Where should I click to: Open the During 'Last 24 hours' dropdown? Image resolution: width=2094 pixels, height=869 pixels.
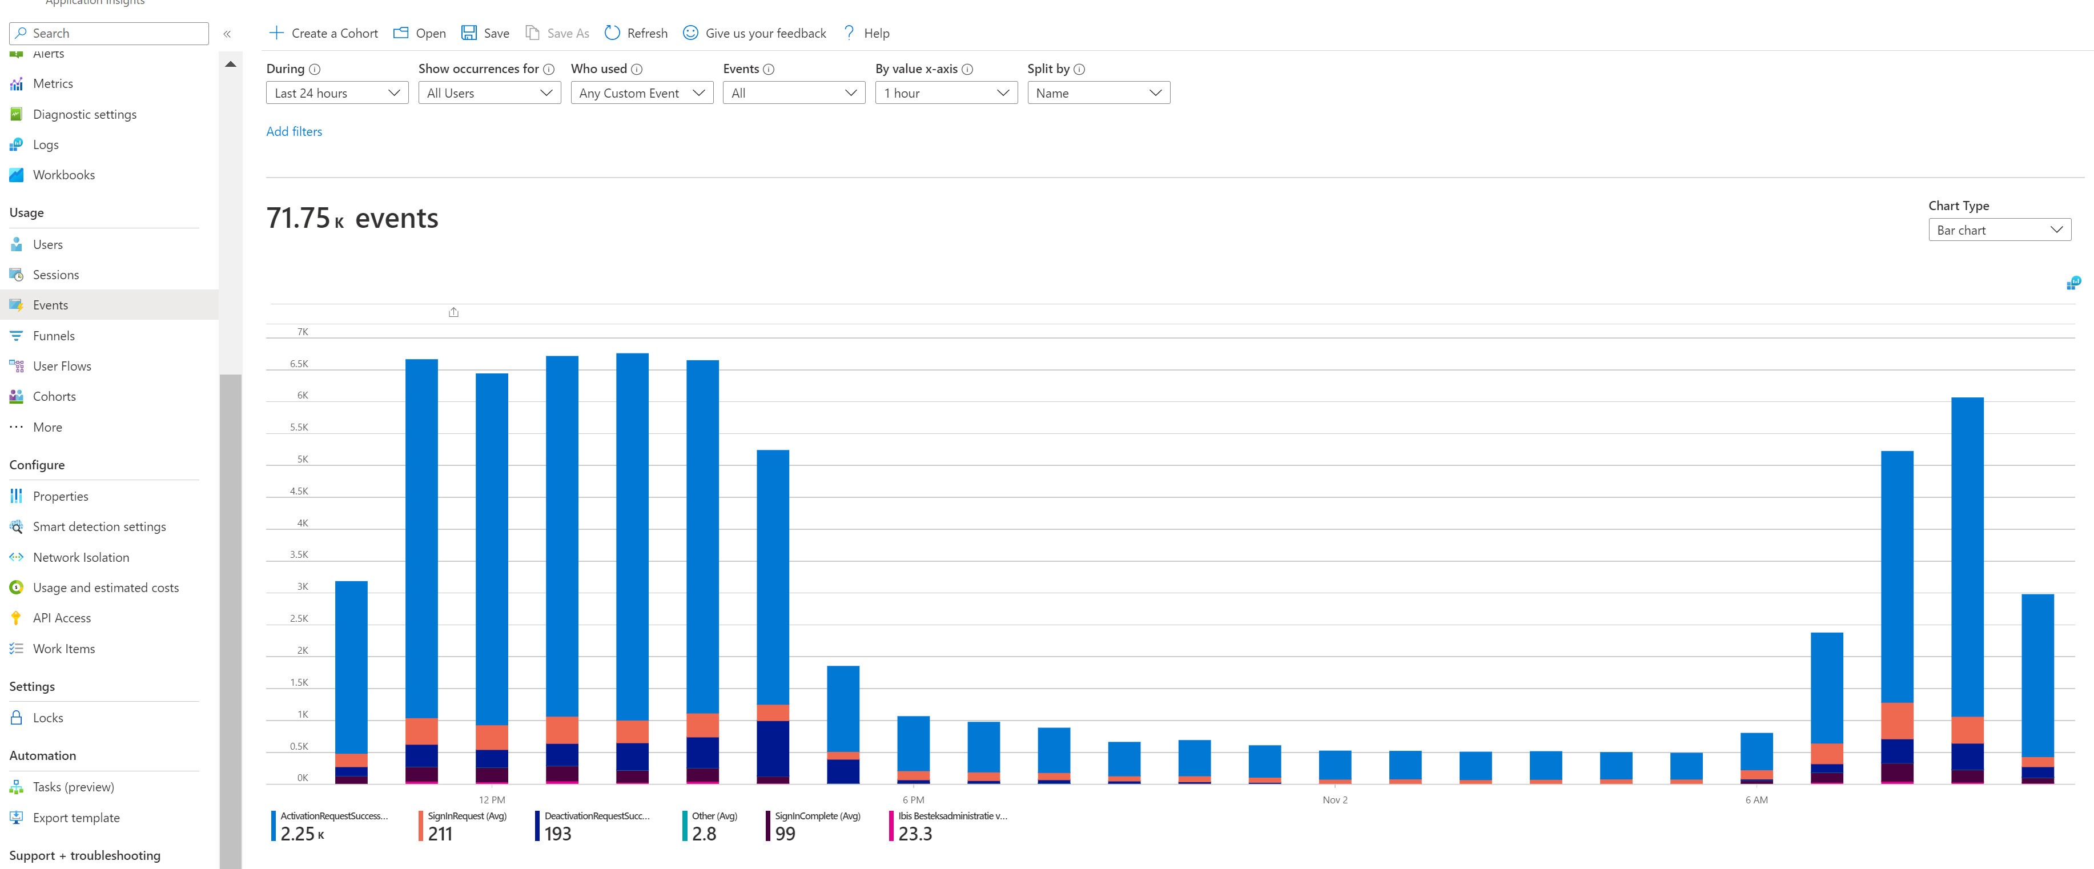(337, 92)
